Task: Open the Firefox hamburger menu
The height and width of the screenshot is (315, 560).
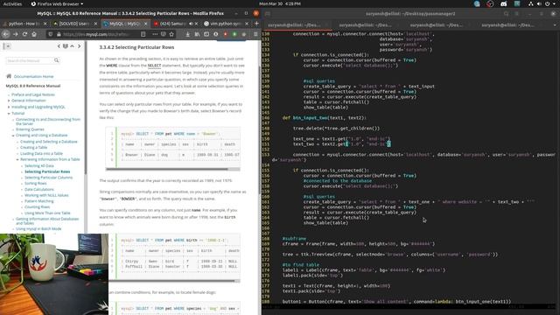Action: [x=255, y=34]
